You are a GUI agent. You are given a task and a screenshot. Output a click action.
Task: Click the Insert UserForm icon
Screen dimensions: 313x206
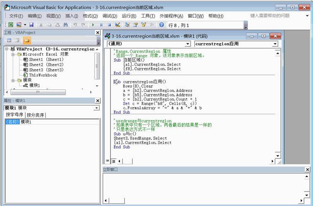(x=19, y=25)
